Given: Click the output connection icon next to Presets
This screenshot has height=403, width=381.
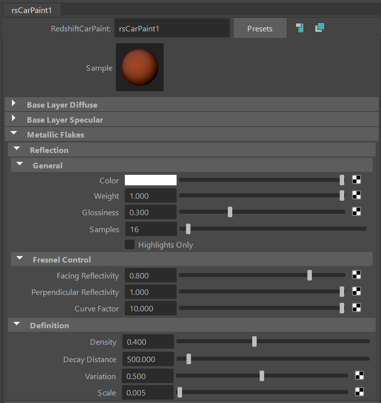Looking at the screenshot, I should (x=320, y=27).
